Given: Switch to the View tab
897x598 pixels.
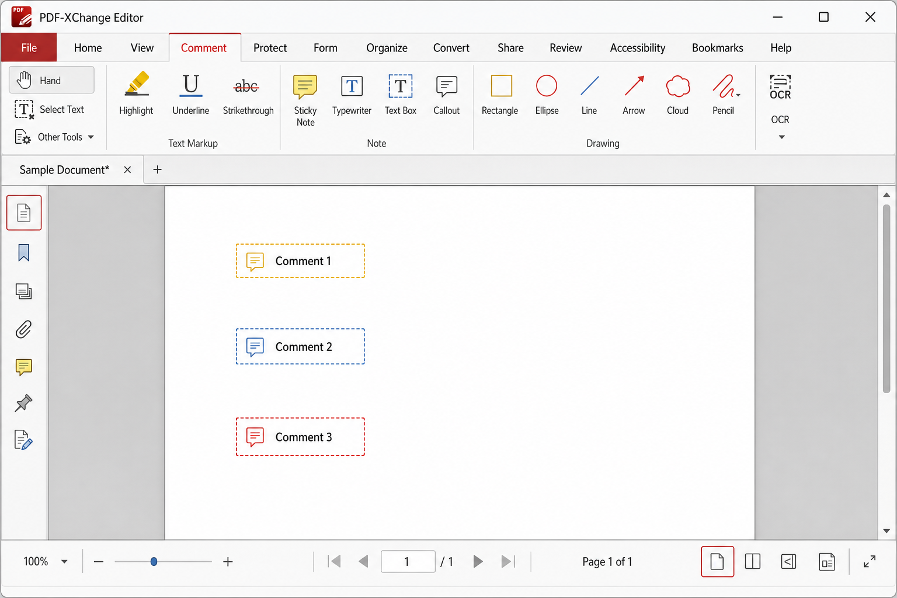Looking at the screenshot, I should click(142, 48).
